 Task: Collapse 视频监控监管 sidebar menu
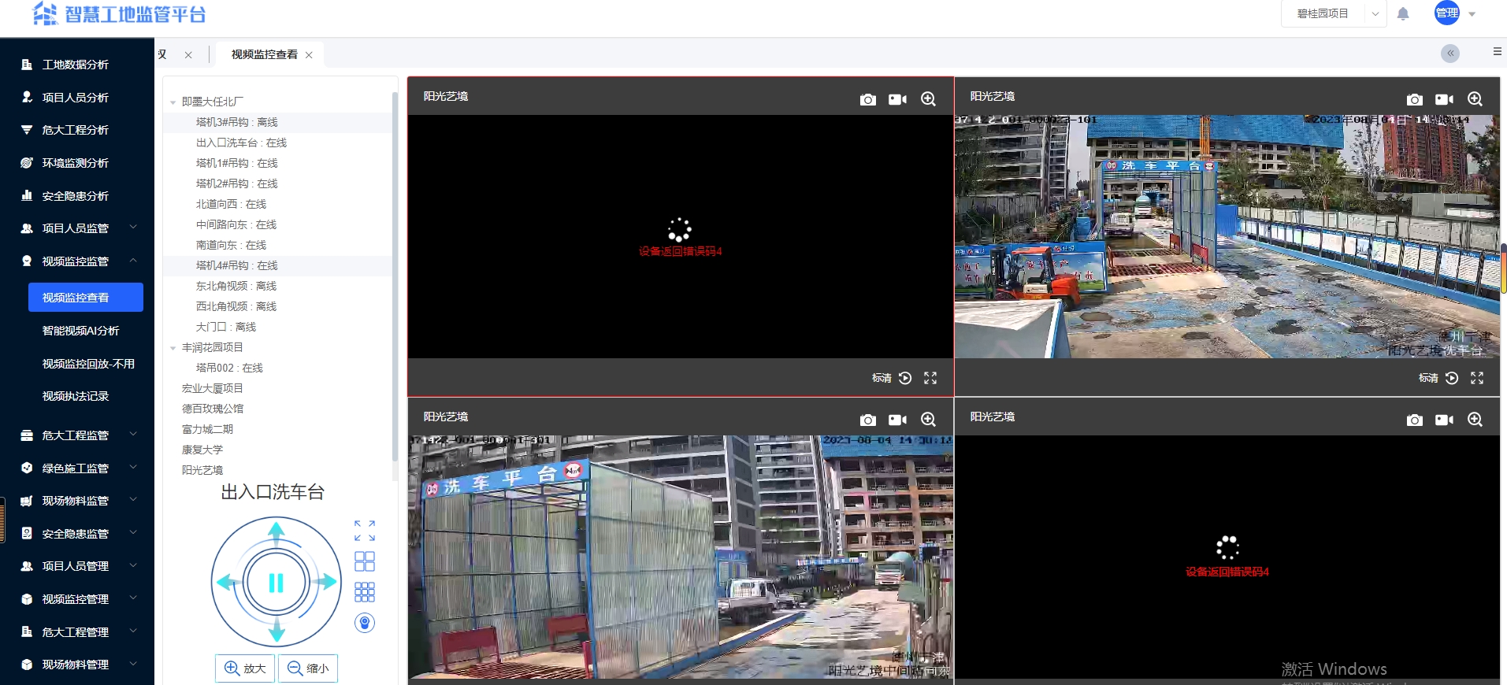pyautogui.click(x=77, y=261)
